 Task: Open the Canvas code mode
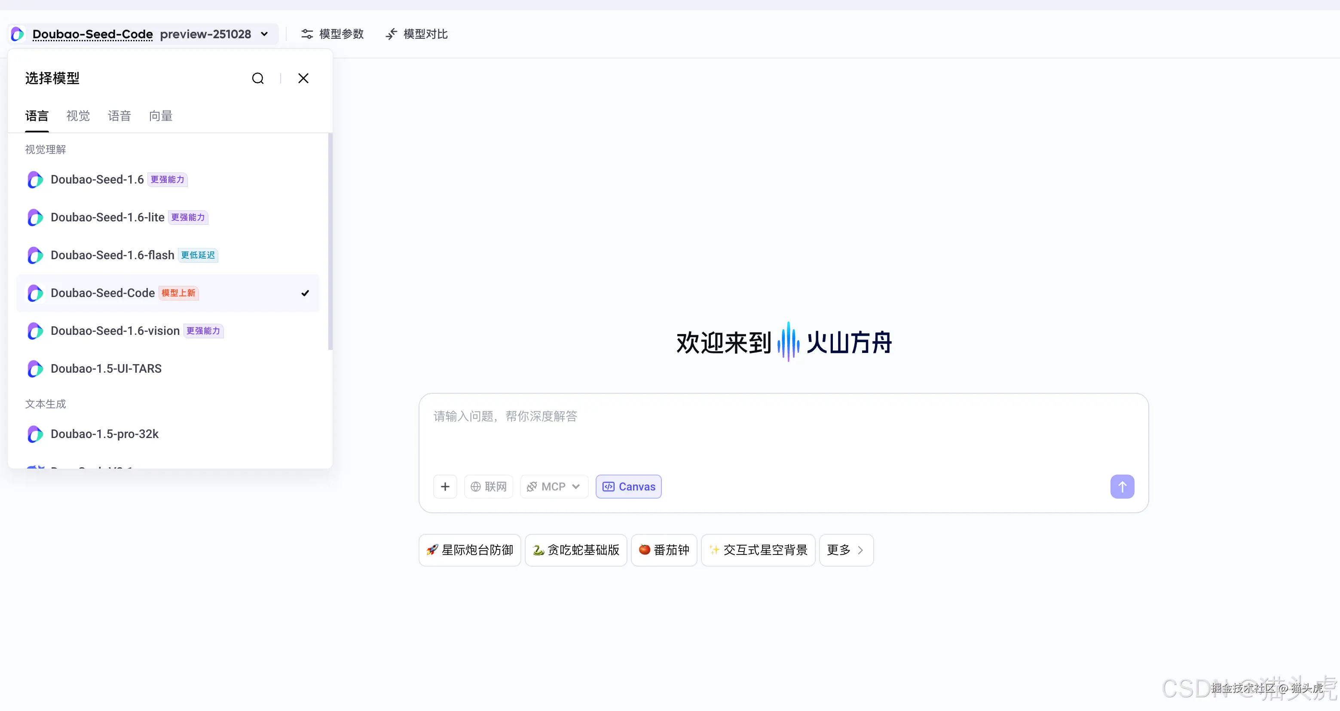coord(628,486)
